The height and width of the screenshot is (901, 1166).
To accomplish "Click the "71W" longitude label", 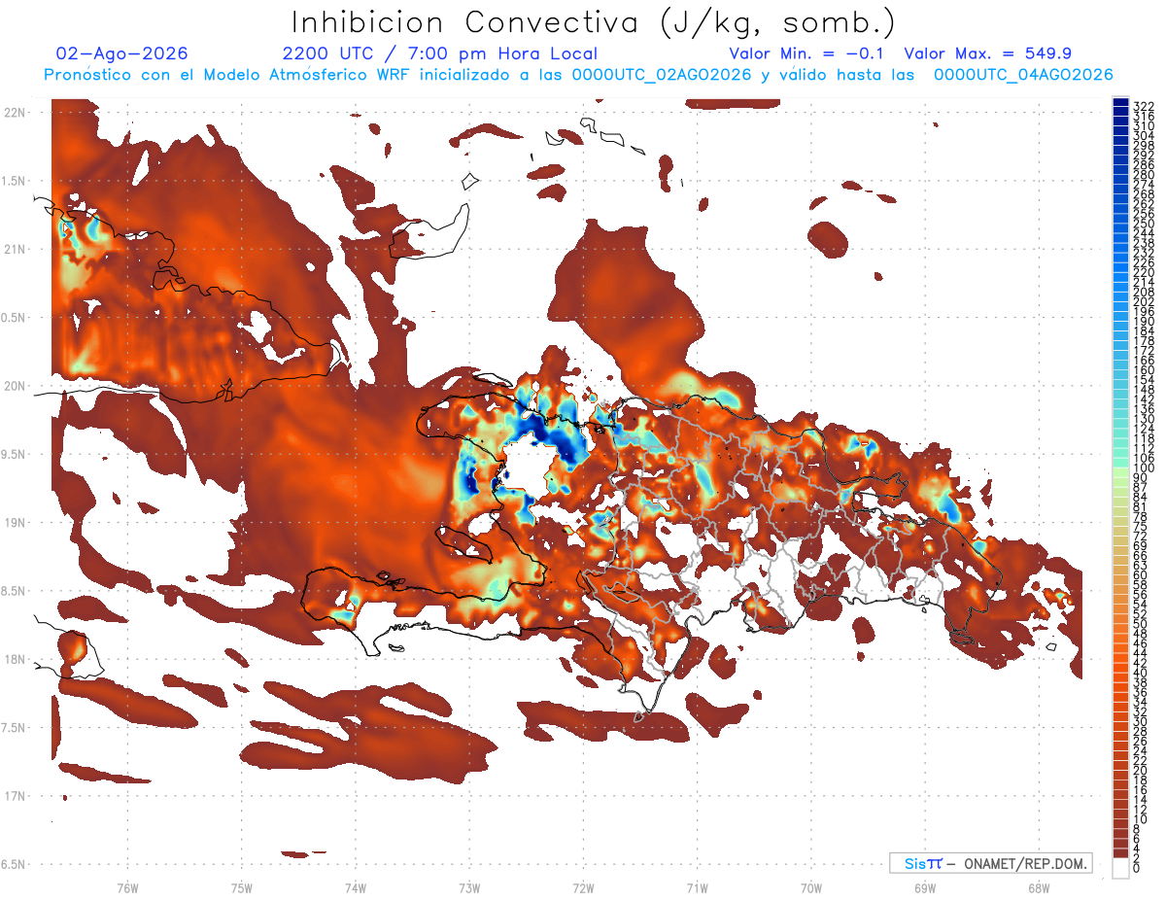I will [697, 887].
